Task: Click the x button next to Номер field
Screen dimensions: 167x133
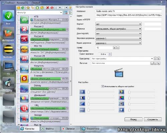Action: 115,48
